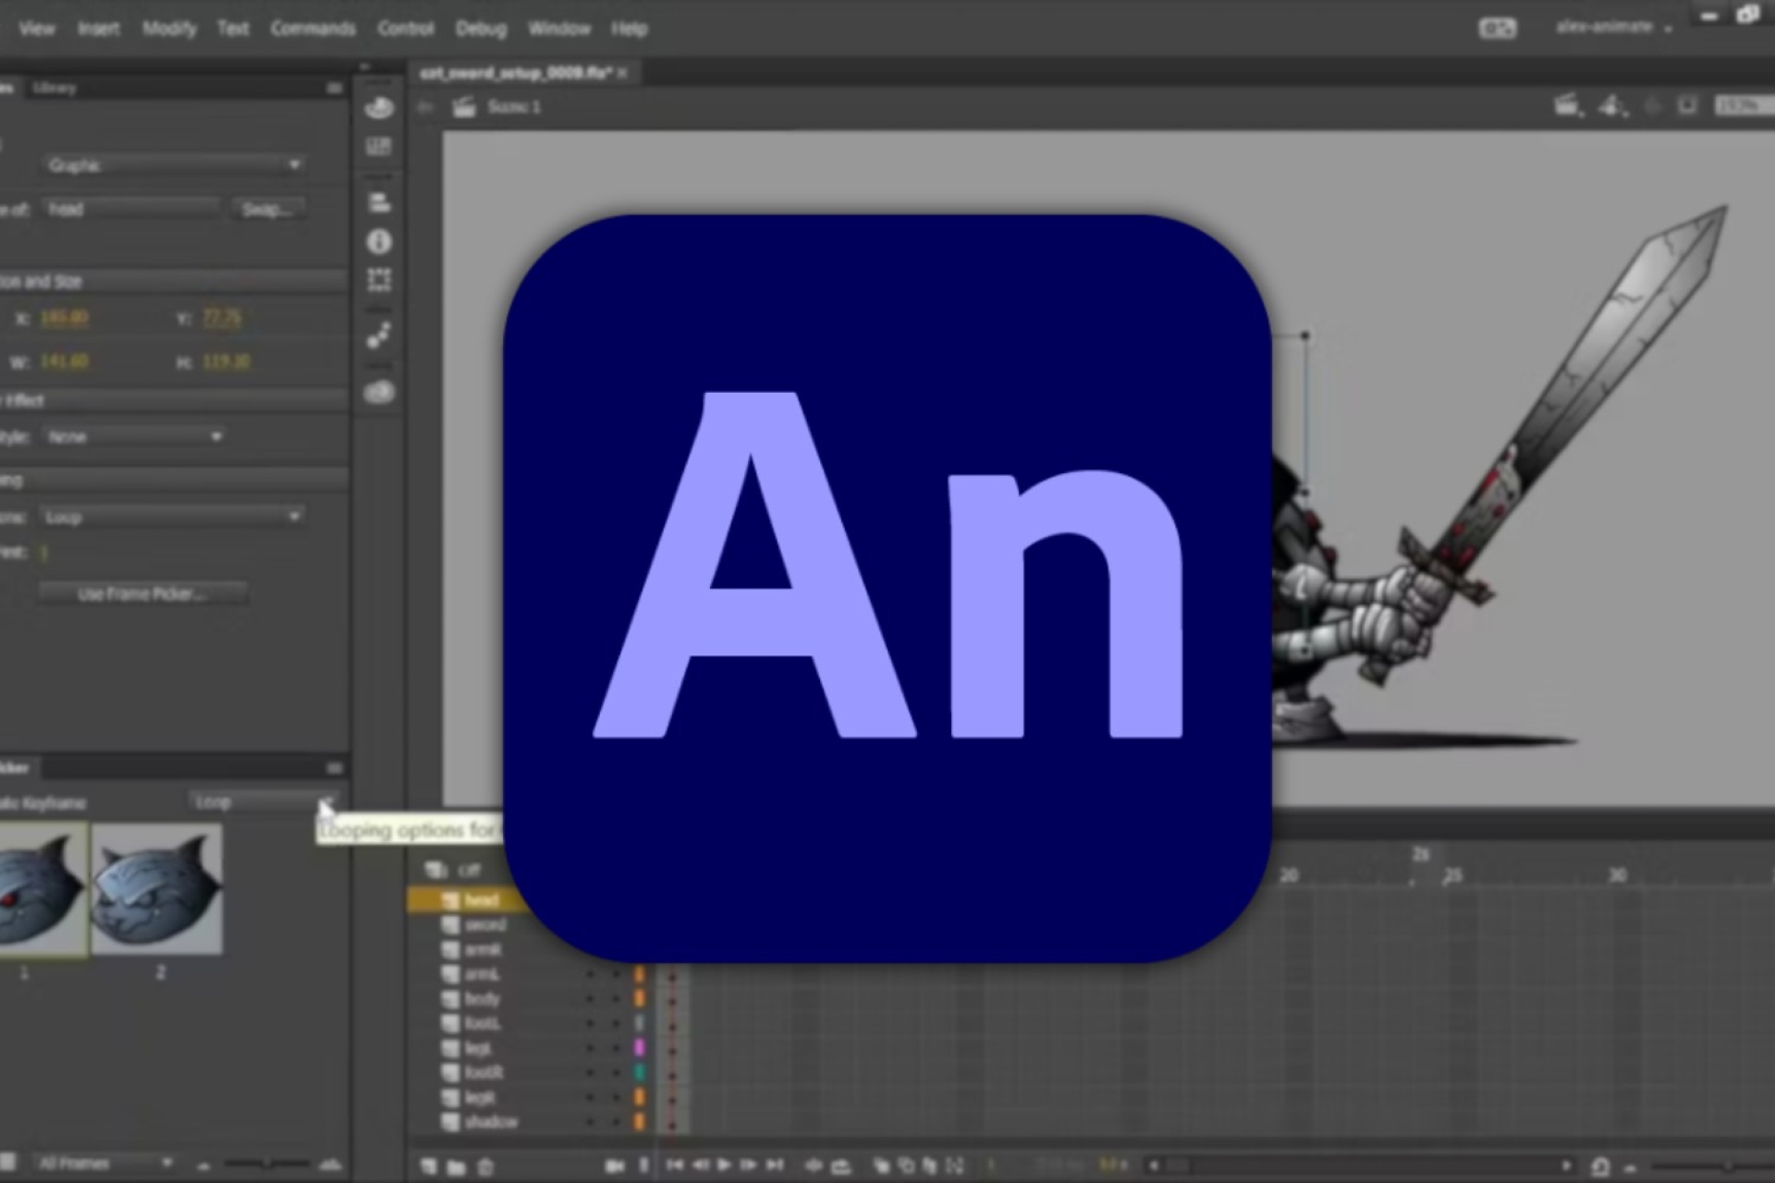Open the Motion Presets panel icon in the dock

[x=379, y=335]
